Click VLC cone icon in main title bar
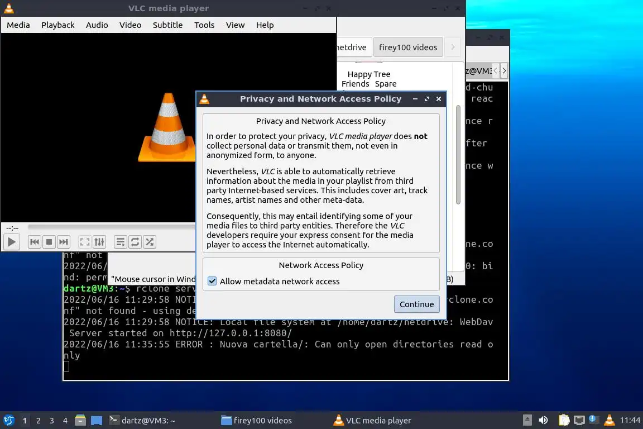 pos(8,8)
